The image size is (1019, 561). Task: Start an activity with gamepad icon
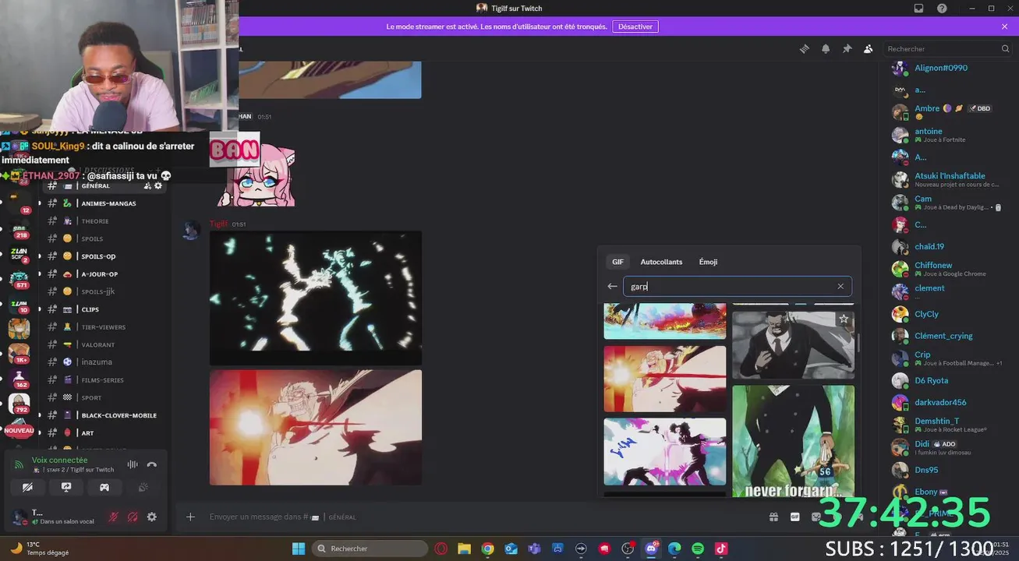(104, 487)
